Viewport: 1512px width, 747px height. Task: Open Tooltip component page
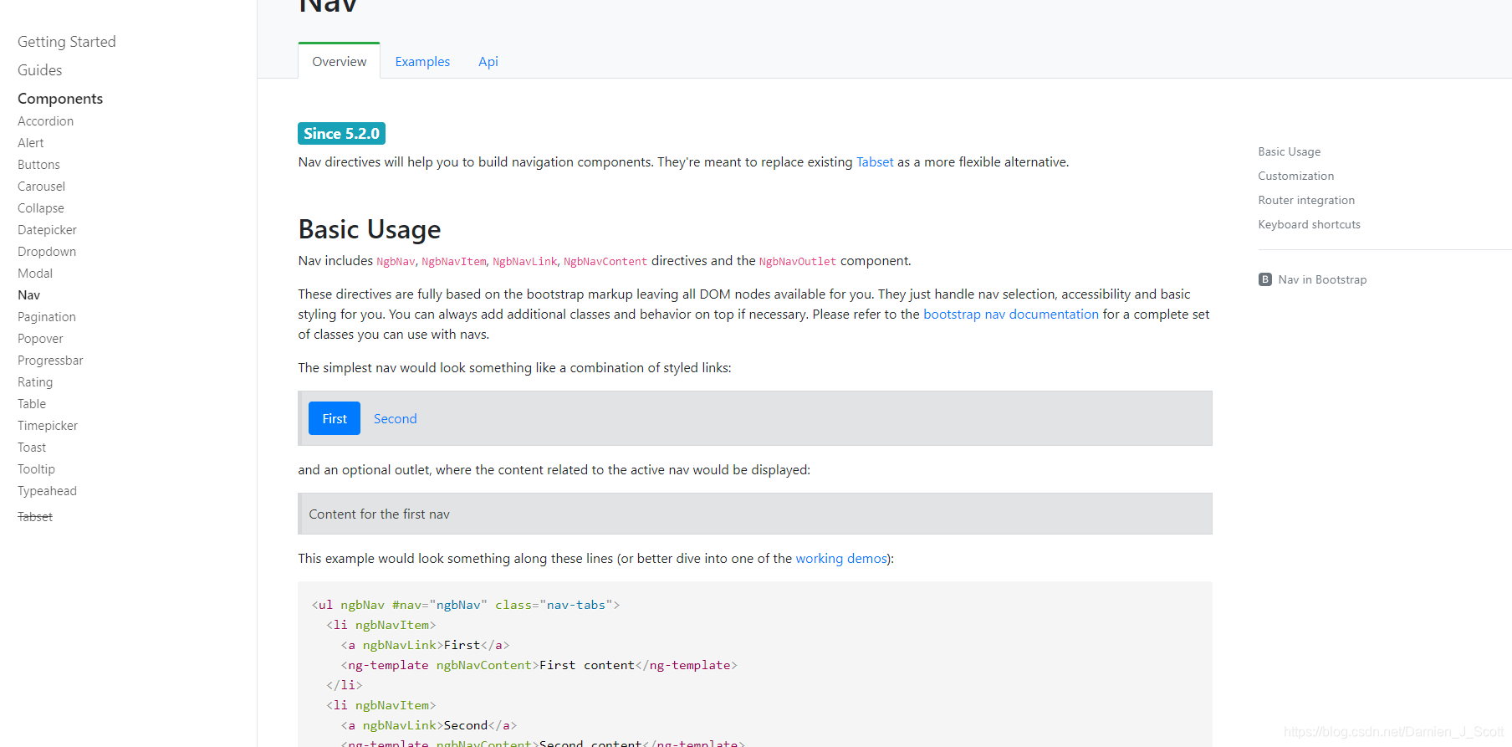tap(36, 469)
